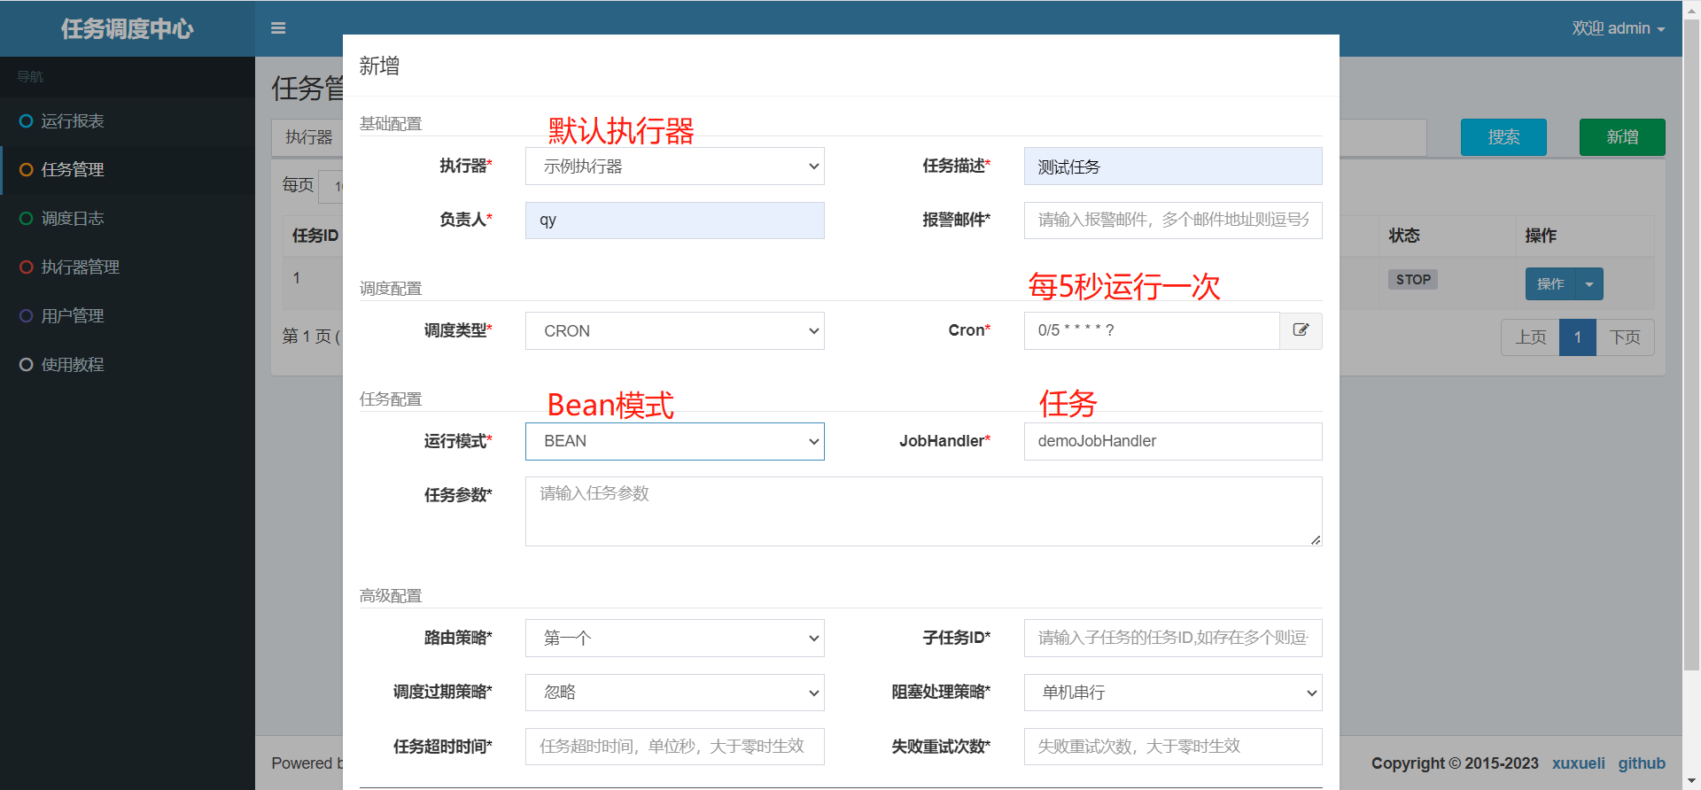Open 任务管理 menu item
1701x790 pixels.
128,170
